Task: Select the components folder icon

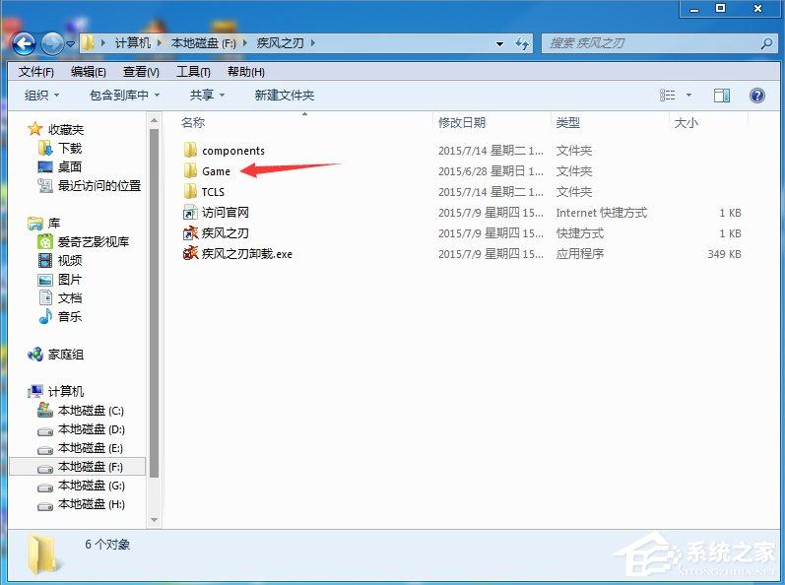Action: [190, 150]
